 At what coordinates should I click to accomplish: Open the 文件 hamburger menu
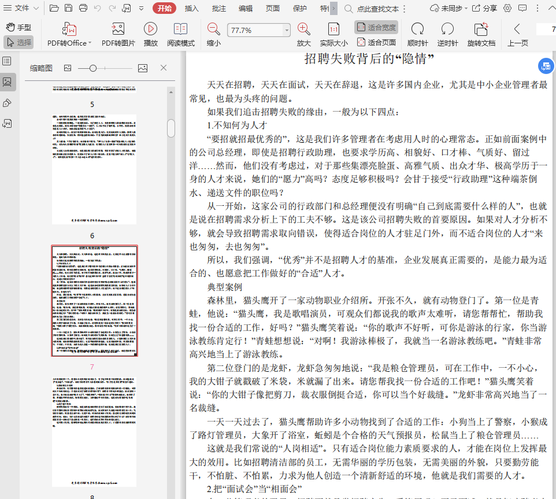[16, 8]
